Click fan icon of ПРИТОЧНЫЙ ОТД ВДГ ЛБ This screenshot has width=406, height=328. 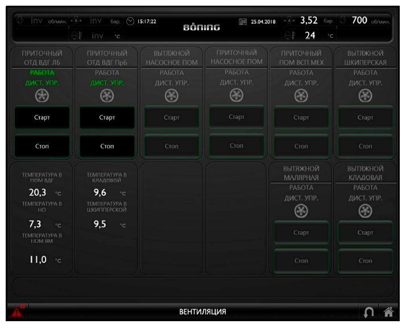coord(42,95)
